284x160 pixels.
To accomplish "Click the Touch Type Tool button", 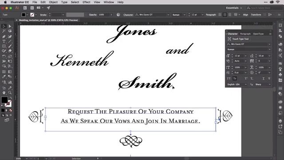I will [238, 39].
